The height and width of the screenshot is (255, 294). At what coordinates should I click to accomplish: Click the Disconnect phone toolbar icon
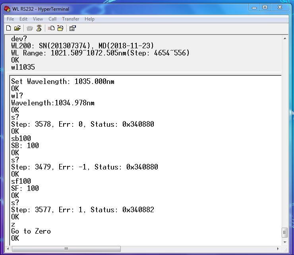(39, 28)
